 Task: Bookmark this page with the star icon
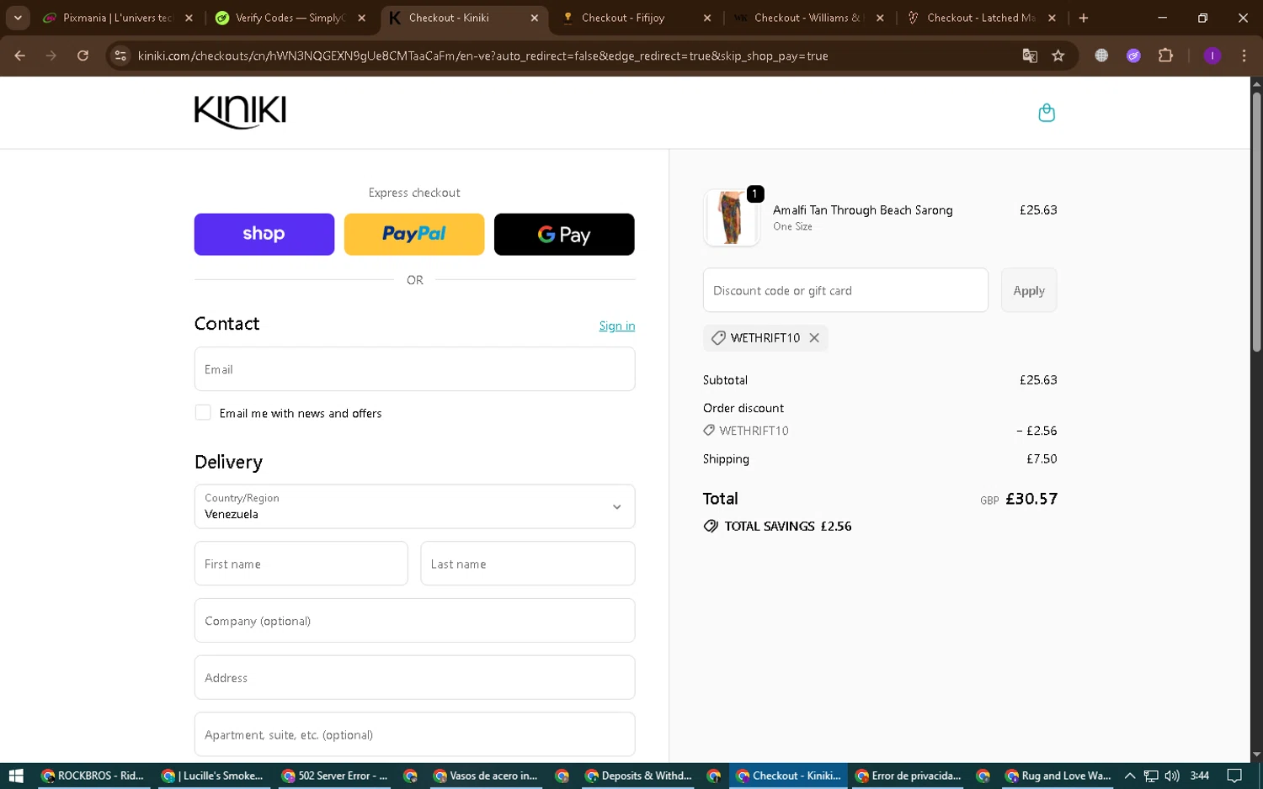pos(1058,56)
